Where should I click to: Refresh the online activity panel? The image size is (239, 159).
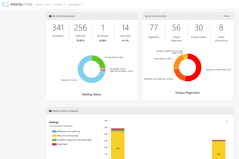(x=227, y=16)
